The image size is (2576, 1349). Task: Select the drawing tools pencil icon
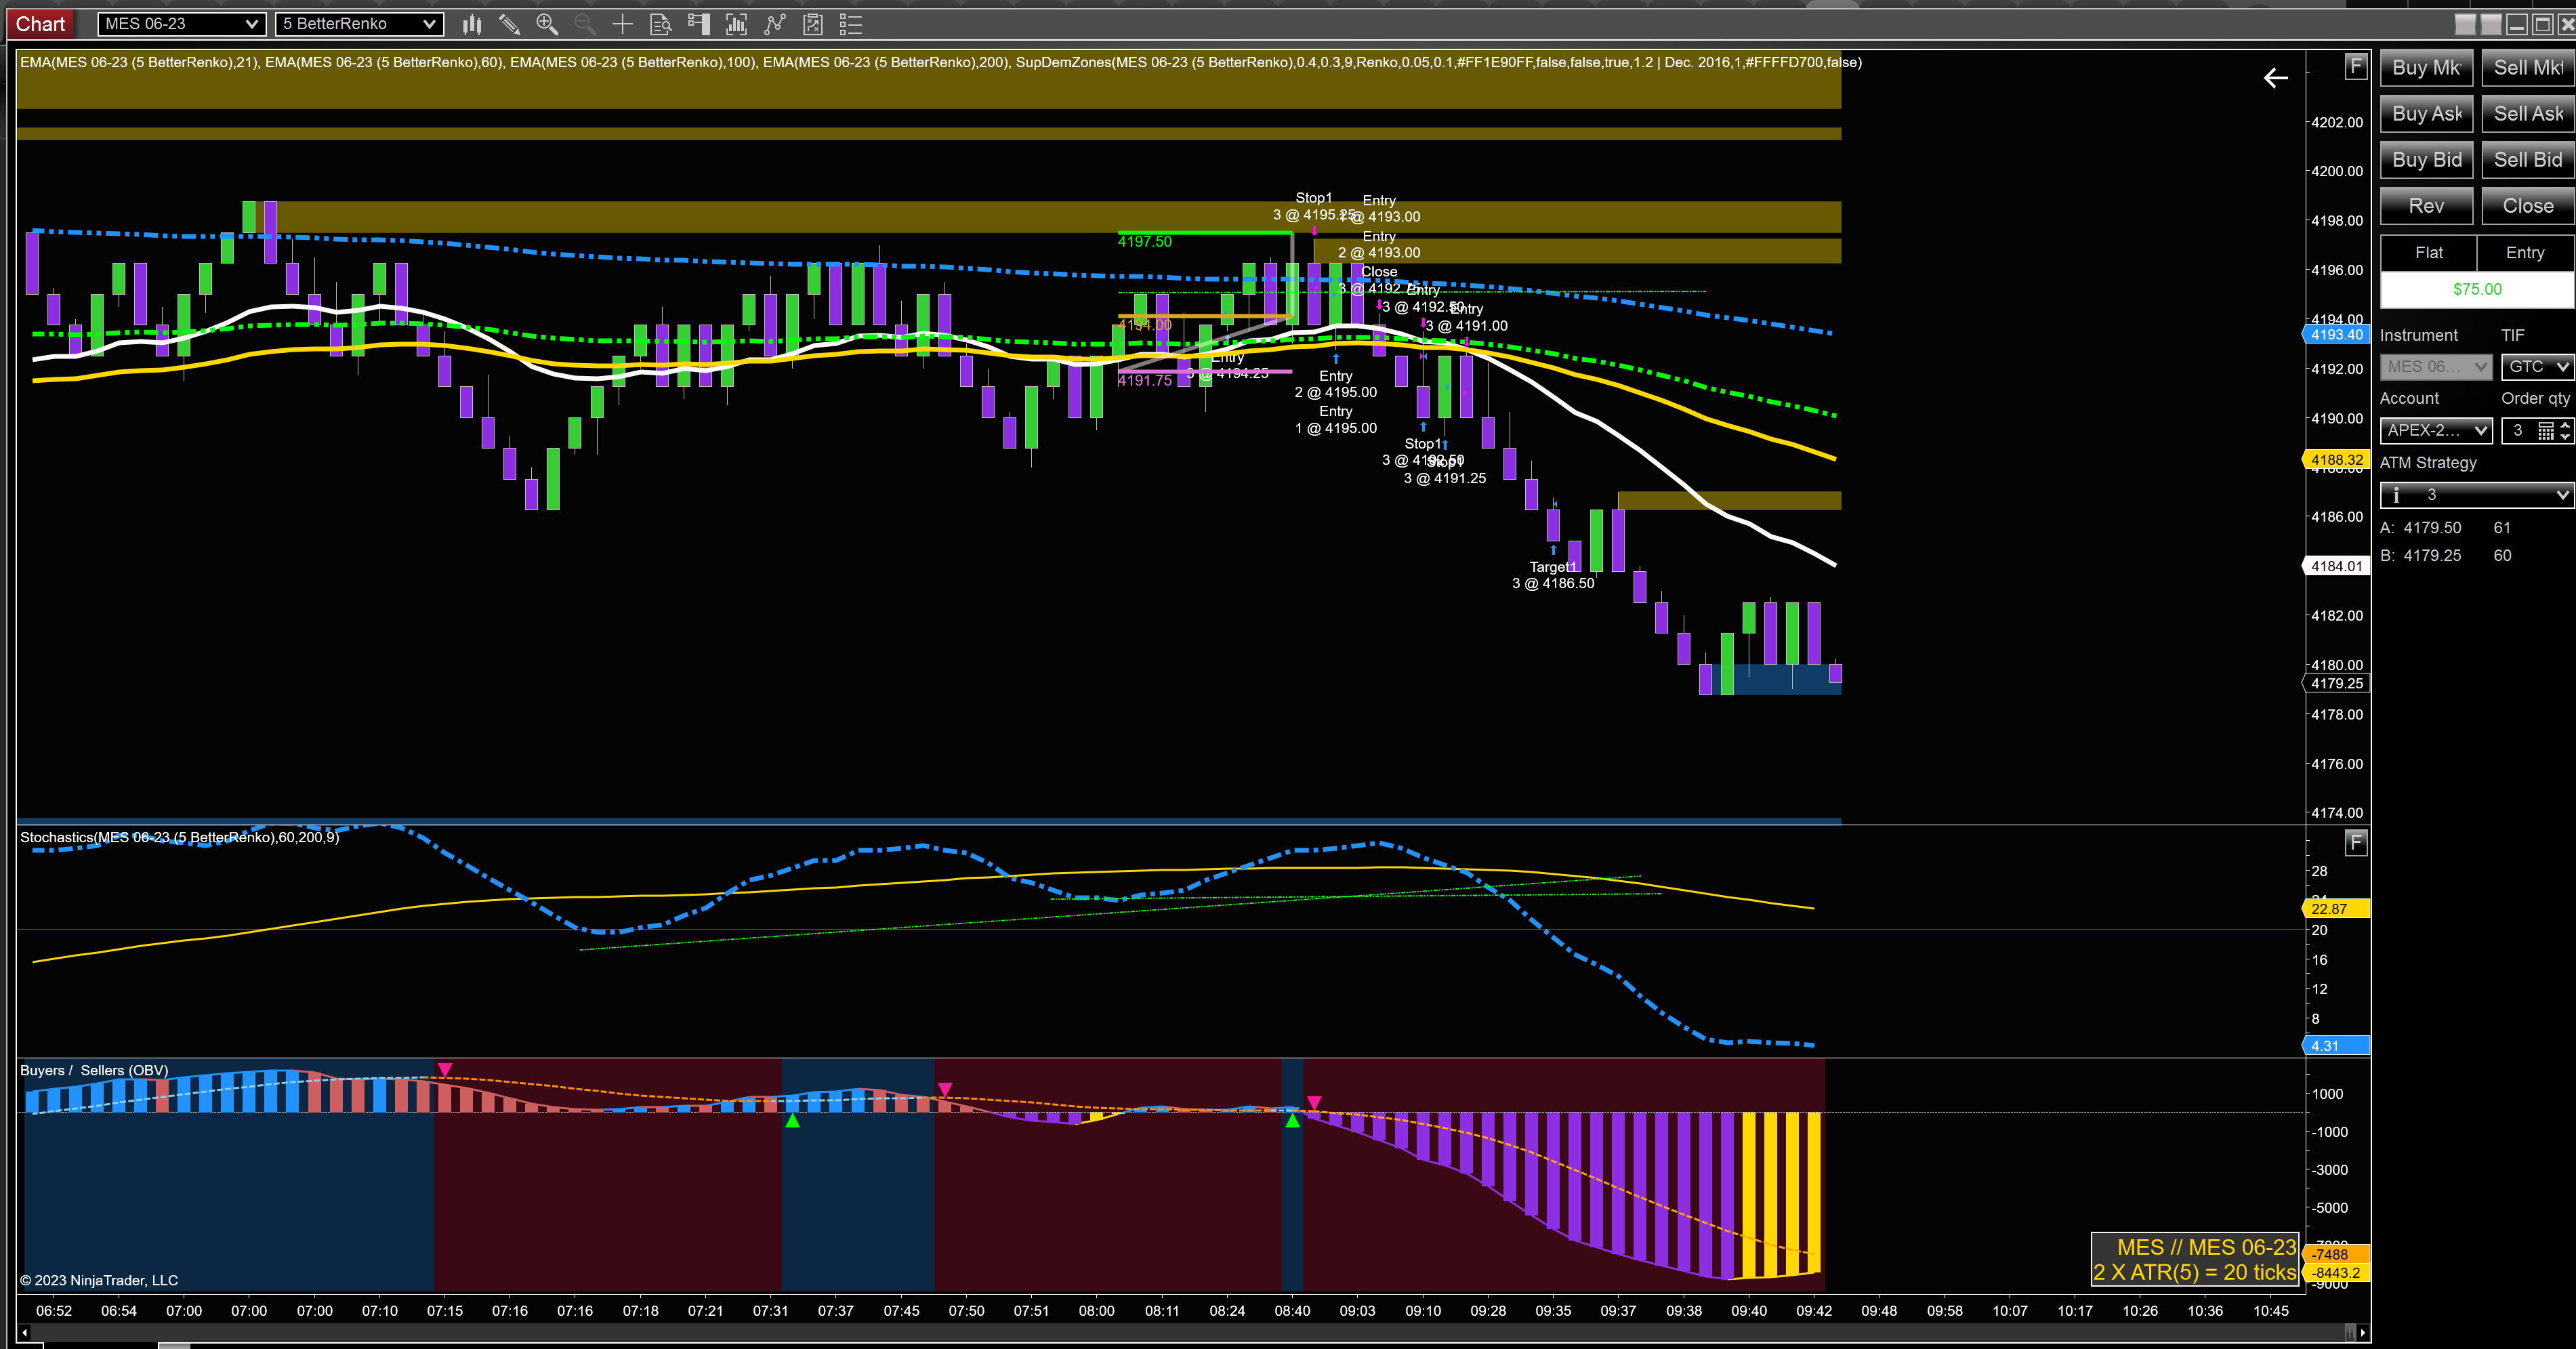(x=509, y=24)
